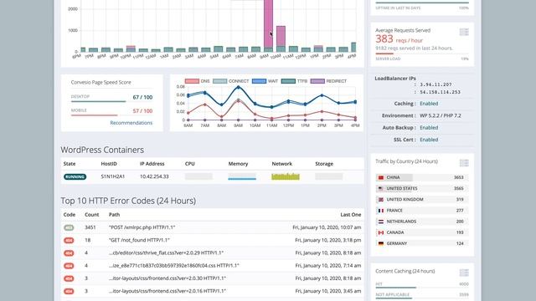The height and width of the screenshot is (301, 536).
Task: Open table view icon for Traffic by Country
Action: point(464,163)
